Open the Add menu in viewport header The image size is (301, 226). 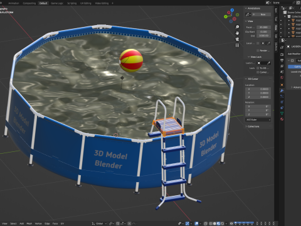(22, 223)
